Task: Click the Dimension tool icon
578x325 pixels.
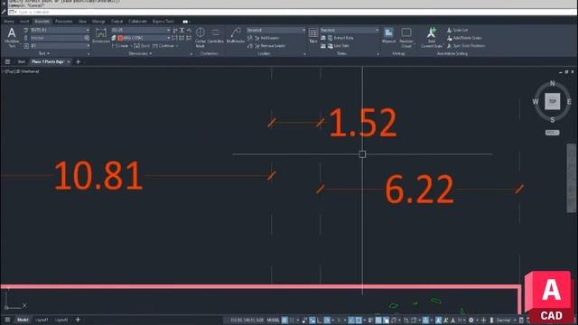Action: click(100, 36)
